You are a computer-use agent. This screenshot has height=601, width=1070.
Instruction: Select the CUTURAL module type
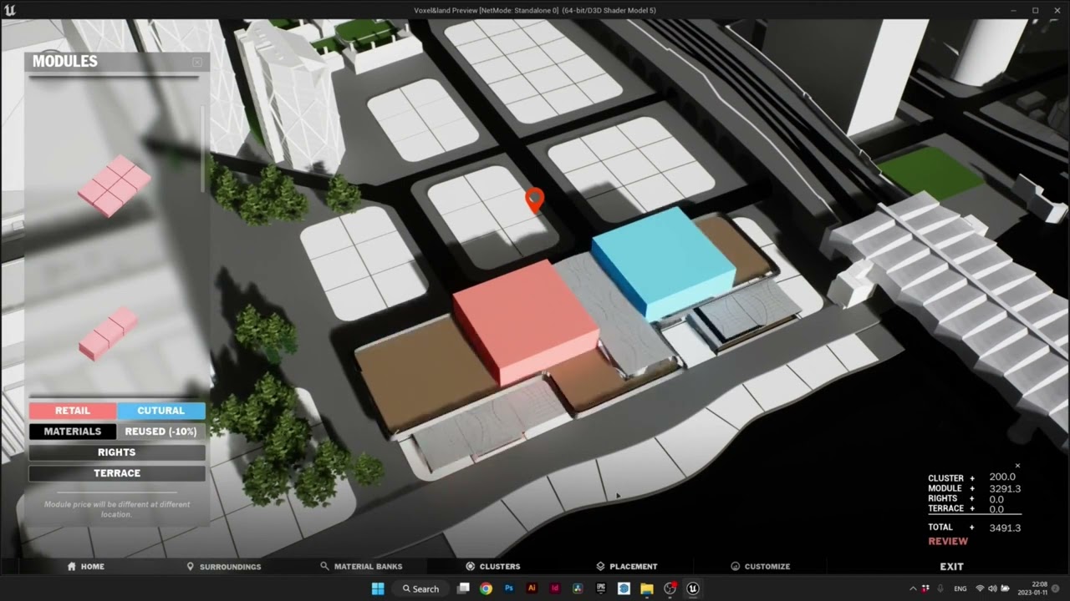point(161,411)
